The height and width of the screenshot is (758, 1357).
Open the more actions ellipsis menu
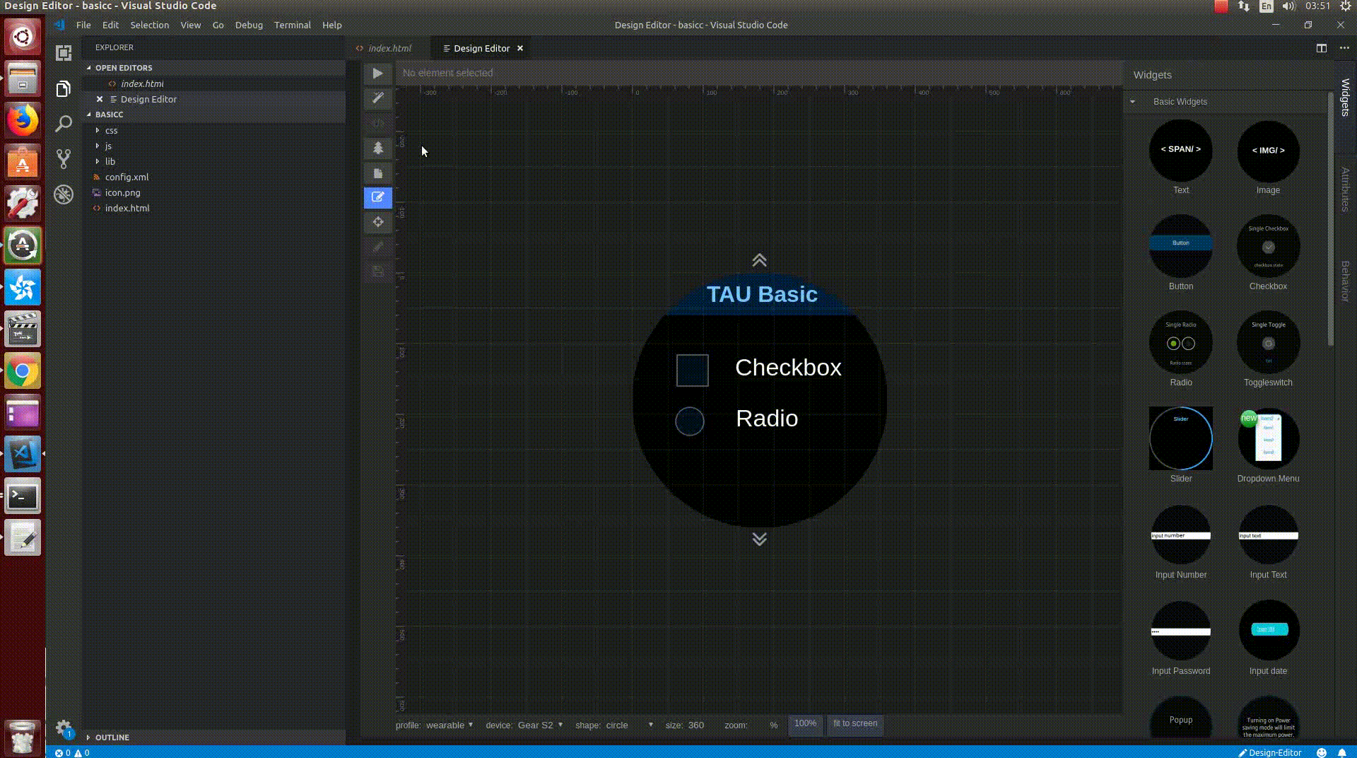1344,48
